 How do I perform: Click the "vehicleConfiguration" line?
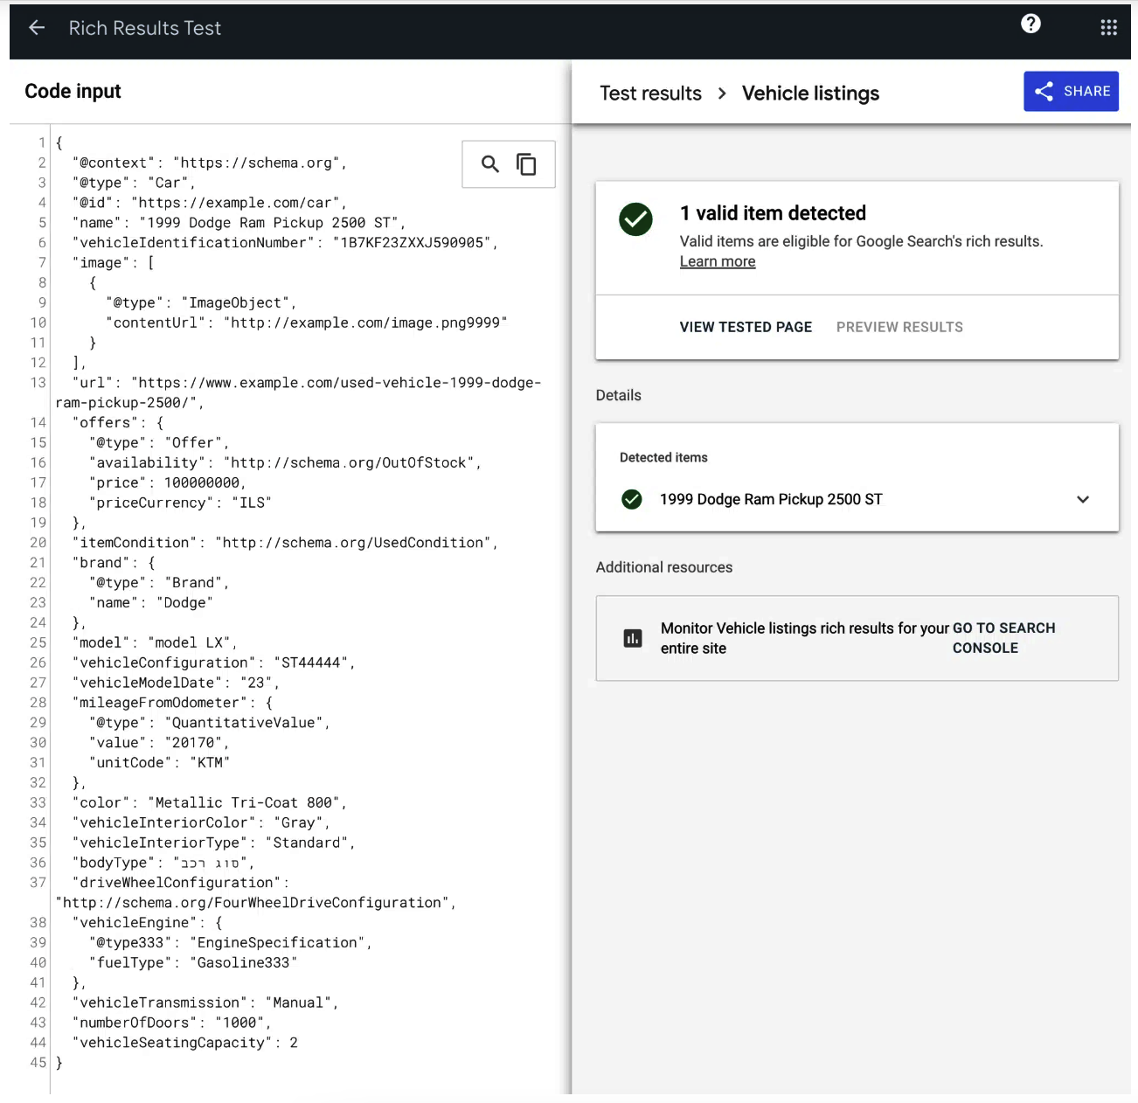214,662
